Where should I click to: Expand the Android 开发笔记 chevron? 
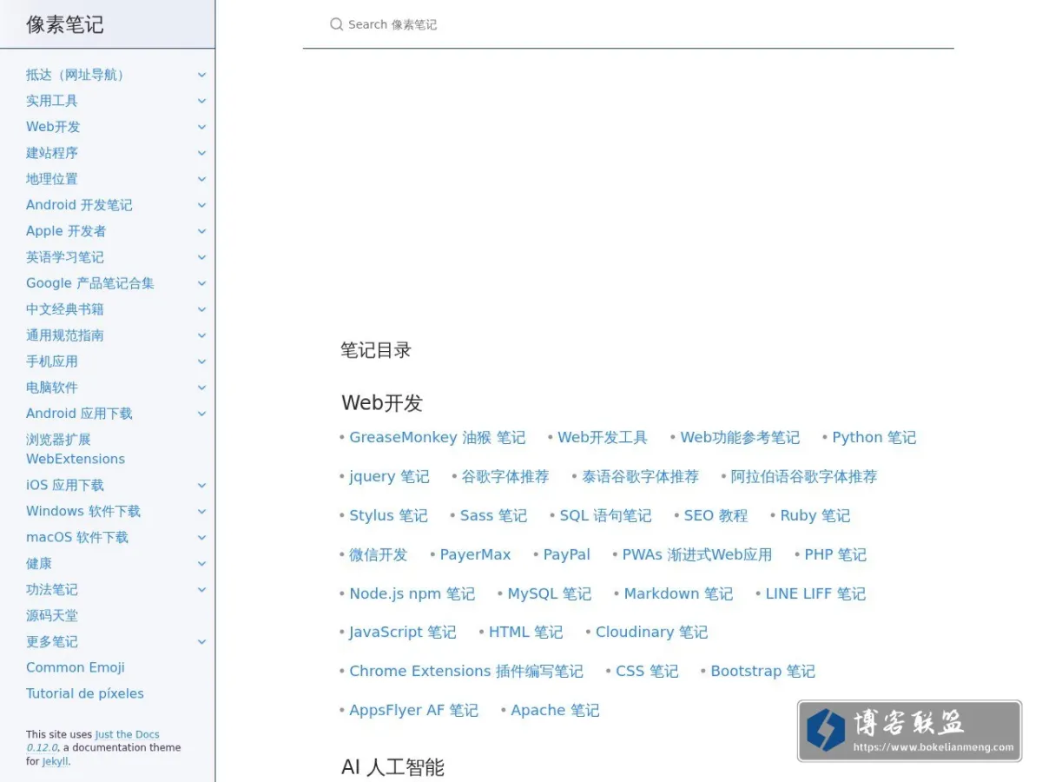pos(201,205)
